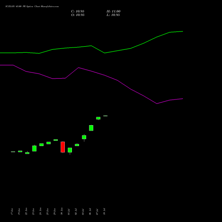Select the low value 'L: 10.95'

pos(113,15)
